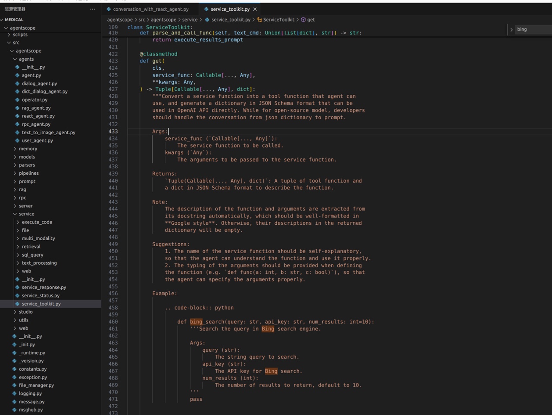Image resolution: width=552 pixels, height=415 pixels.
Task: Expand the execute_code folder
Action: click(18, 223)
